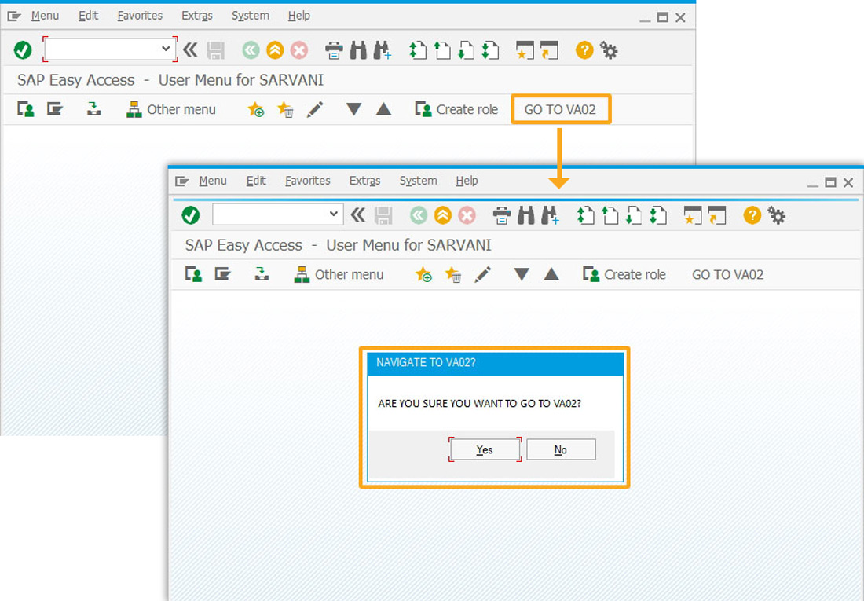864x601 pixels.
Task: Click Generate Shortcut icon in front window
Action: (x=717, y=215)
